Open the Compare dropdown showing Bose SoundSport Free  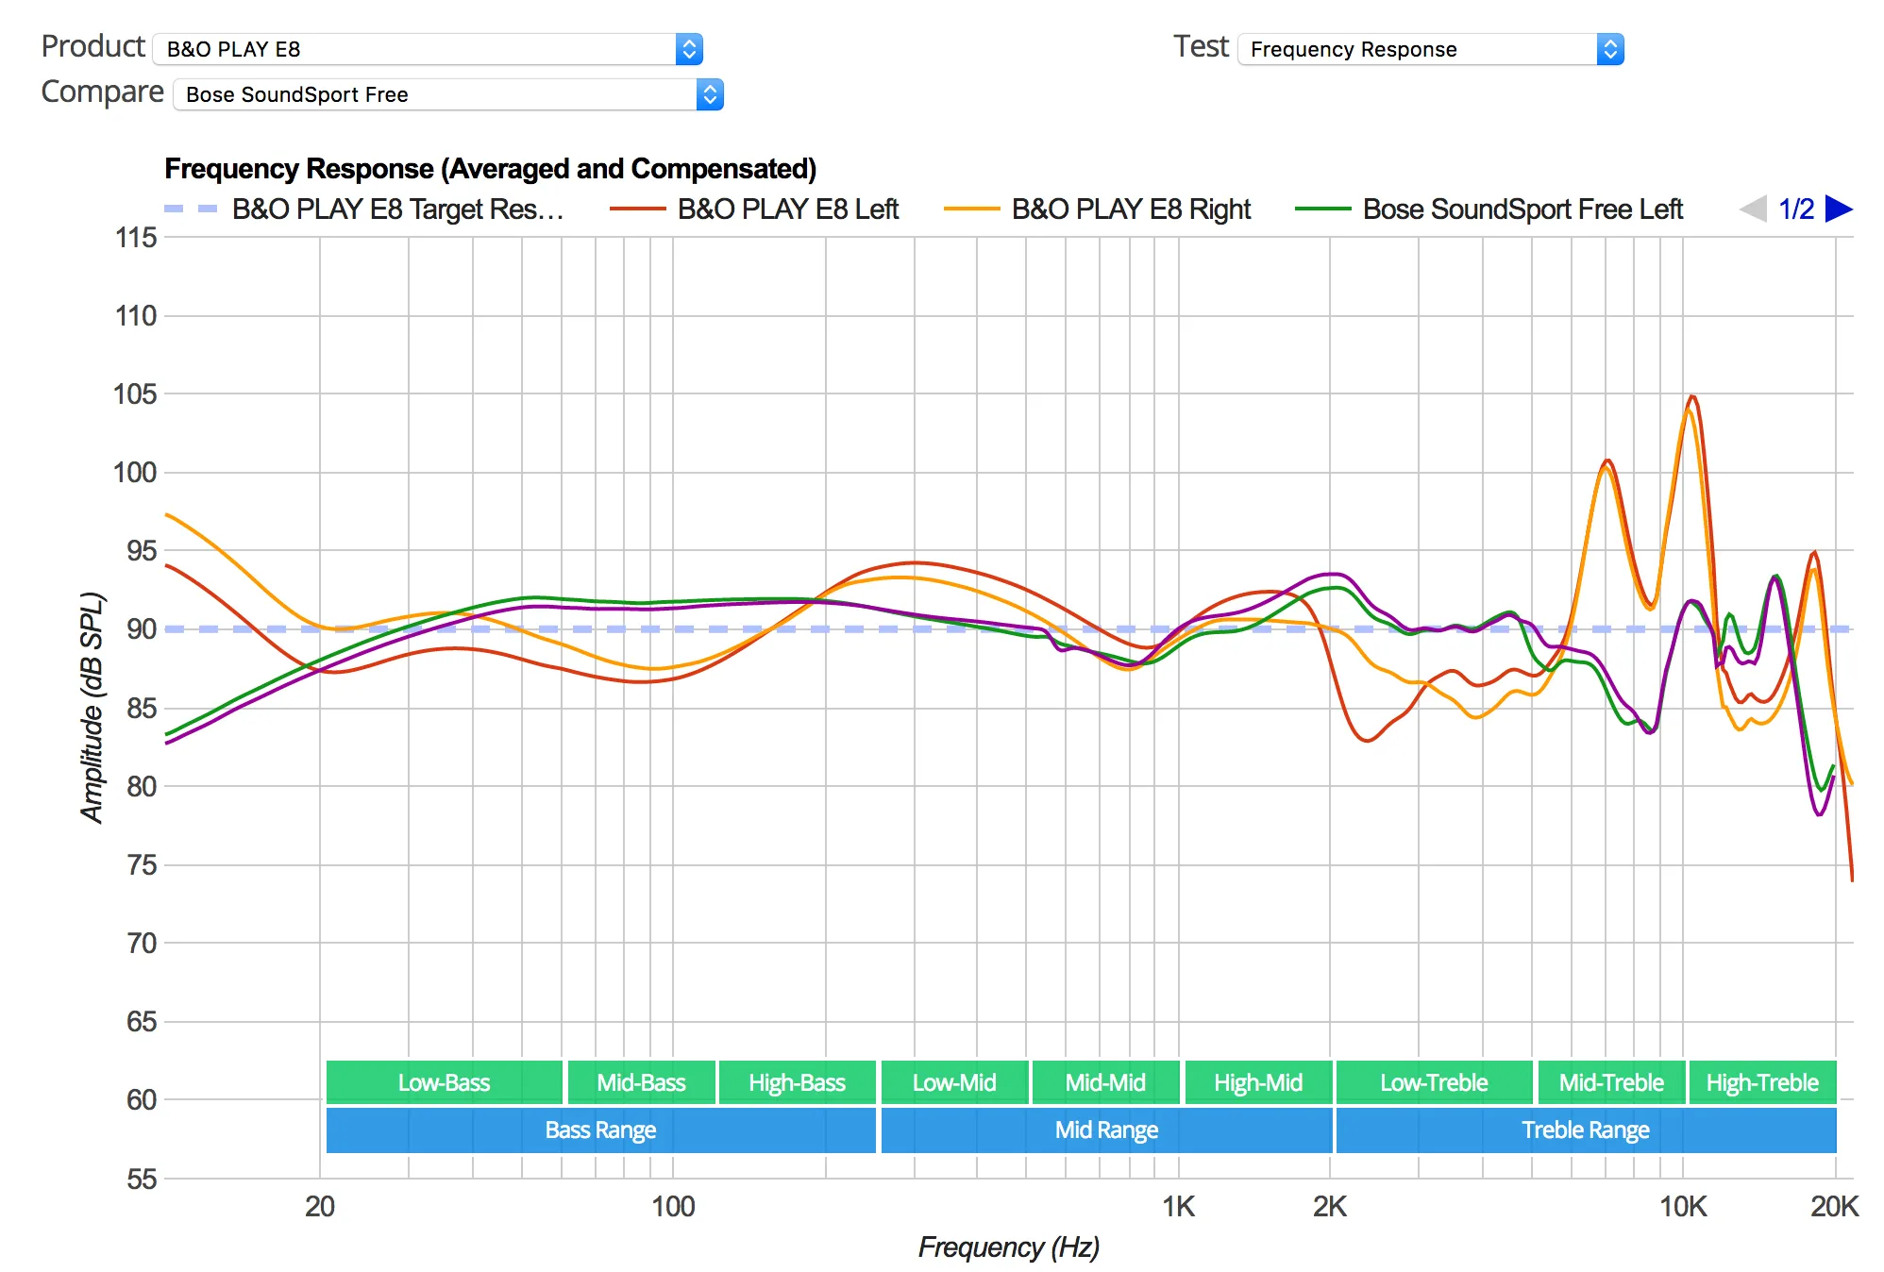click(x=447, y=94)
